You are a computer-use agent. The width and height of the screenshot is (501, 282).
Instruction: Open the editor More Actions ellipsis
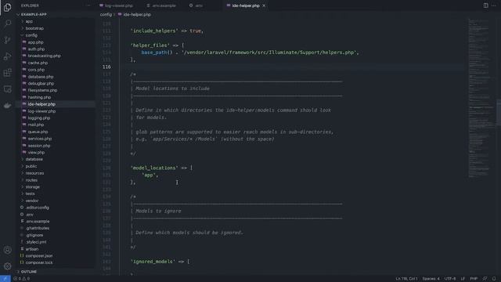[x=494, y=5]
